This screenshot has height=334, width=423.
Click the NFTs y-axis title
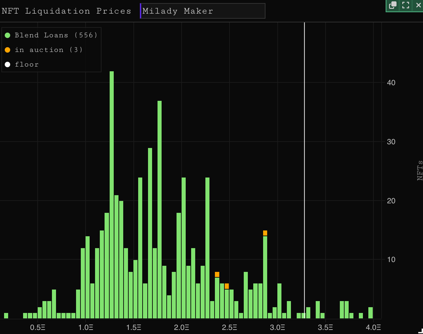coord(420,170)
